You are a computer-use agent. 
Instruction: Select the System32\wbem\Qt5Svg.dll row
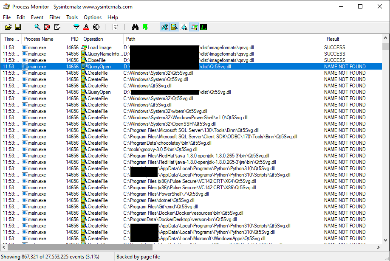(x=191, y=111)
